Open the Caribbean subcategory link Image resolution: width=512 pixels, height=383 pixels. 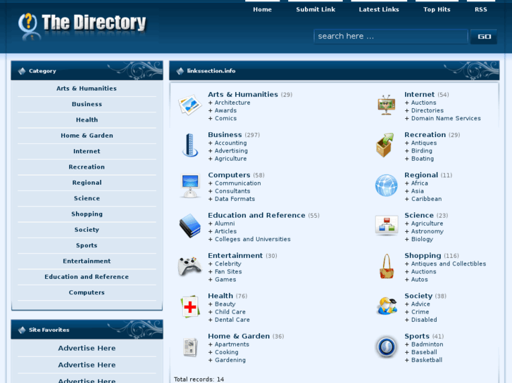pos(426,198)
